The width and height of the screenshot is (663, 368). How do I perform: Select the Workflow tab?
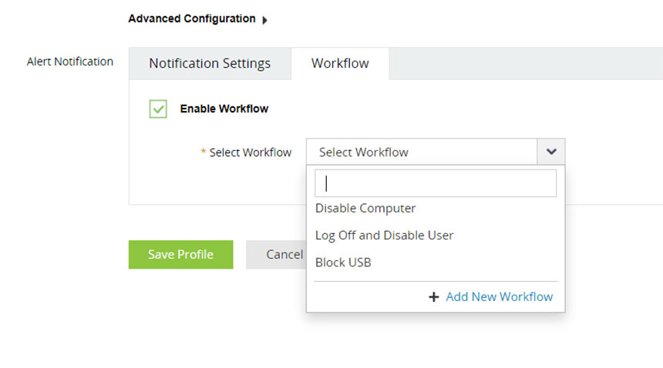(340, 63)
